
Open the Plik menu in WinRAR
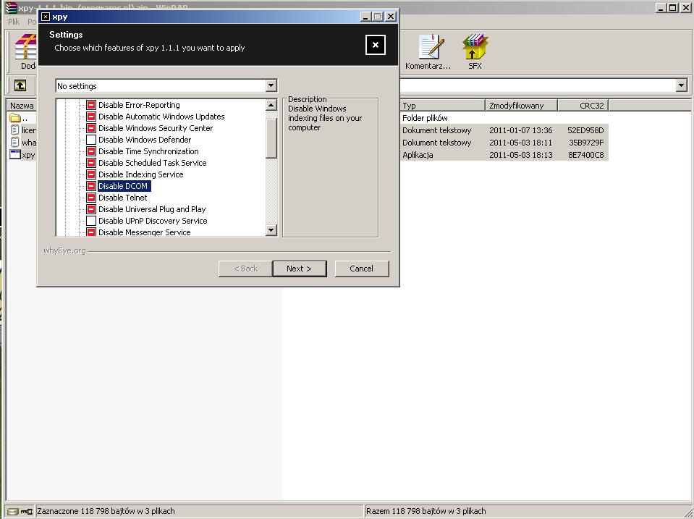pos(14,21)
